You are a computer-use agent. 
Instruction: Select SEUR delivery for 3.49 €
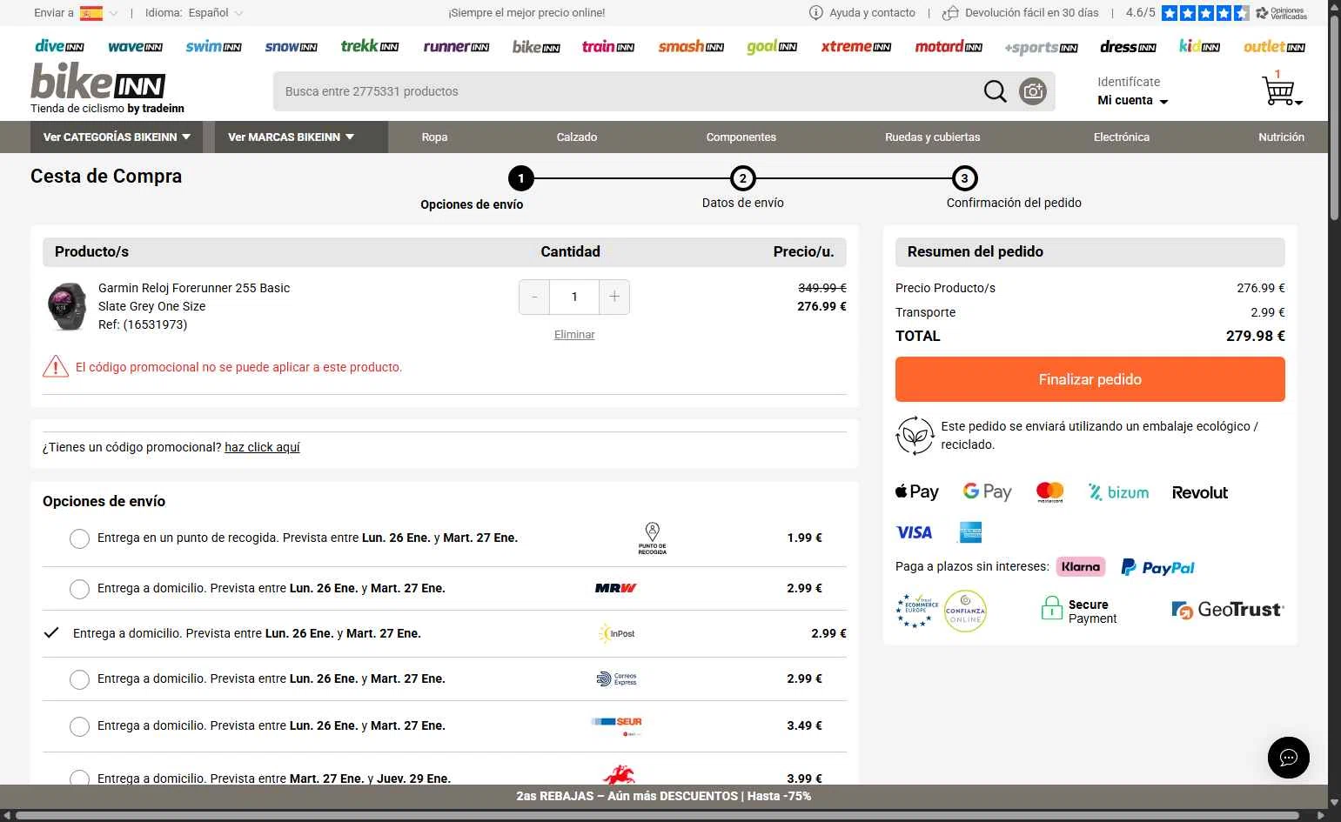(79, 726)
